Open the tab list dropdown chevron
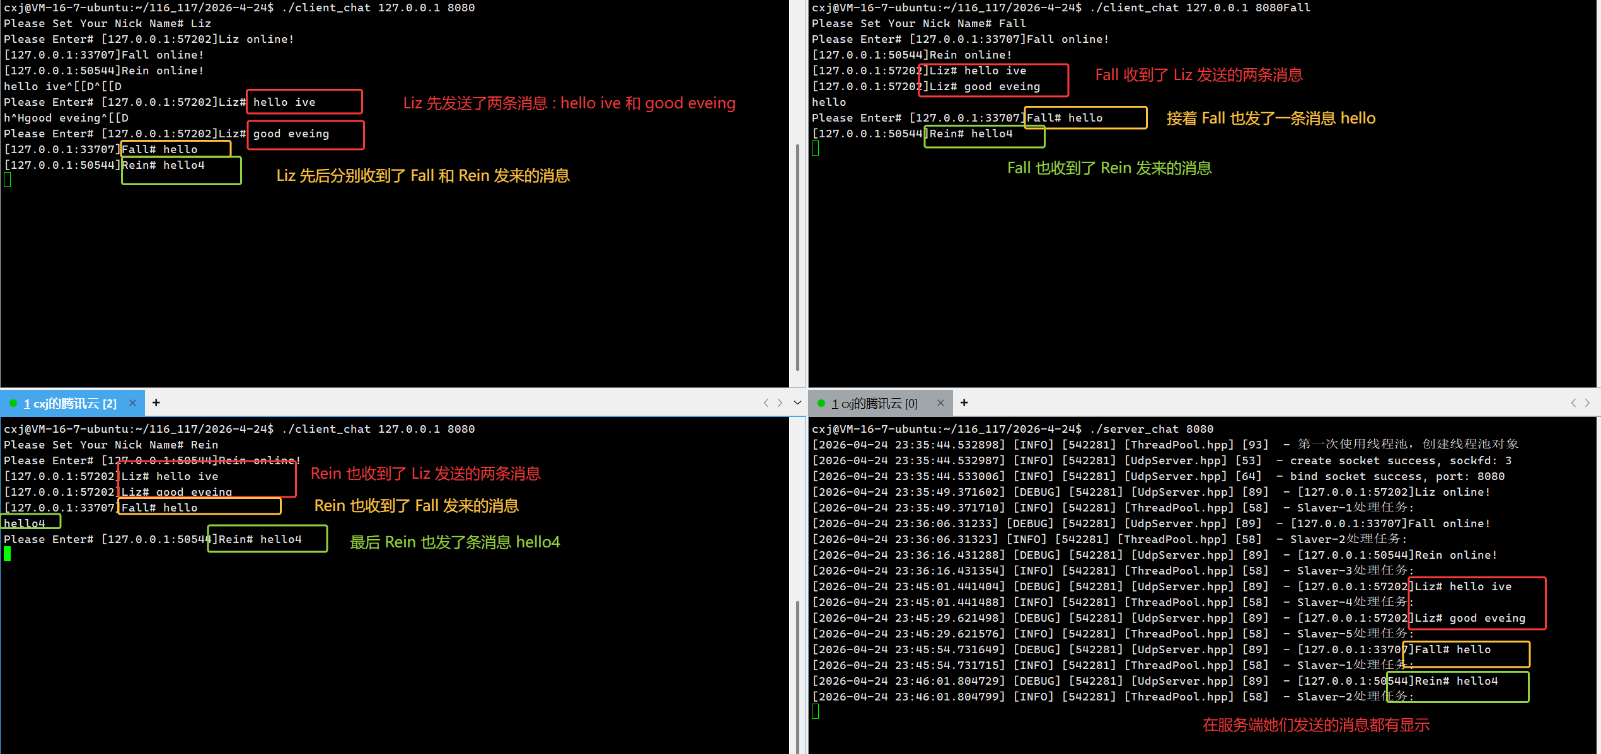1601x754 pixels. (x=797, y=403)
